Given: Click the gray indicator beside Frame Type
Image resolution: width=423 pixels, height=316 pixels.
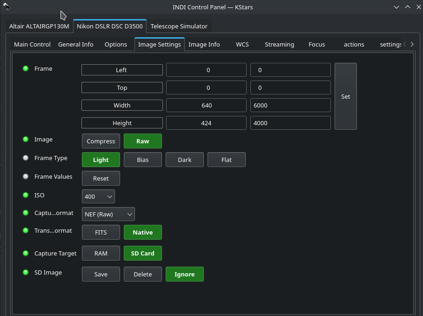Looking at the screenshot, I should tap(26, 158).
